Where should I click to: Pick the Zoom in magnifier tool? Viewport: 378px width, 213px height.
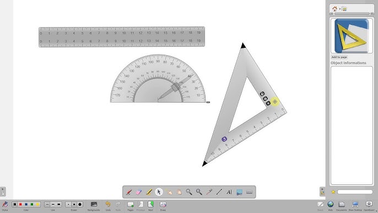pos(189,192)
